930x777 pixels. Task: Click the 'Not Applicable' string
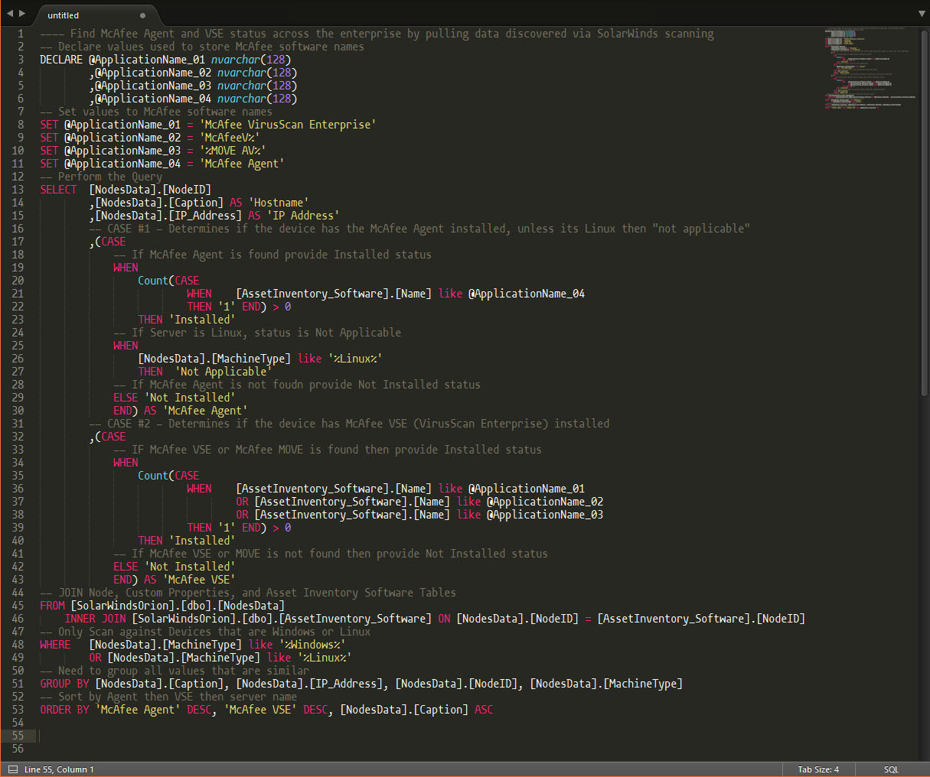[x=224, y=372]
